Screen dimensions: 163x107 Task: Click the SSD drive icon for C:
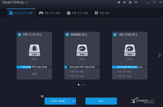click(x=35, y=50)
